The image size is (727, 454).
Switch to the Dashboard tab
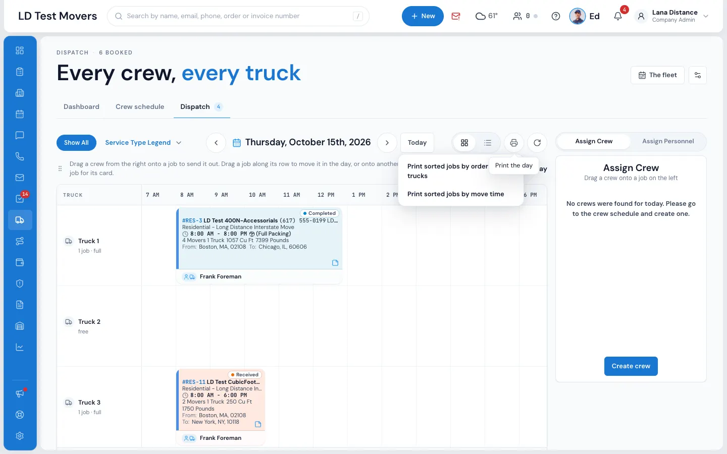coord(81,107)
